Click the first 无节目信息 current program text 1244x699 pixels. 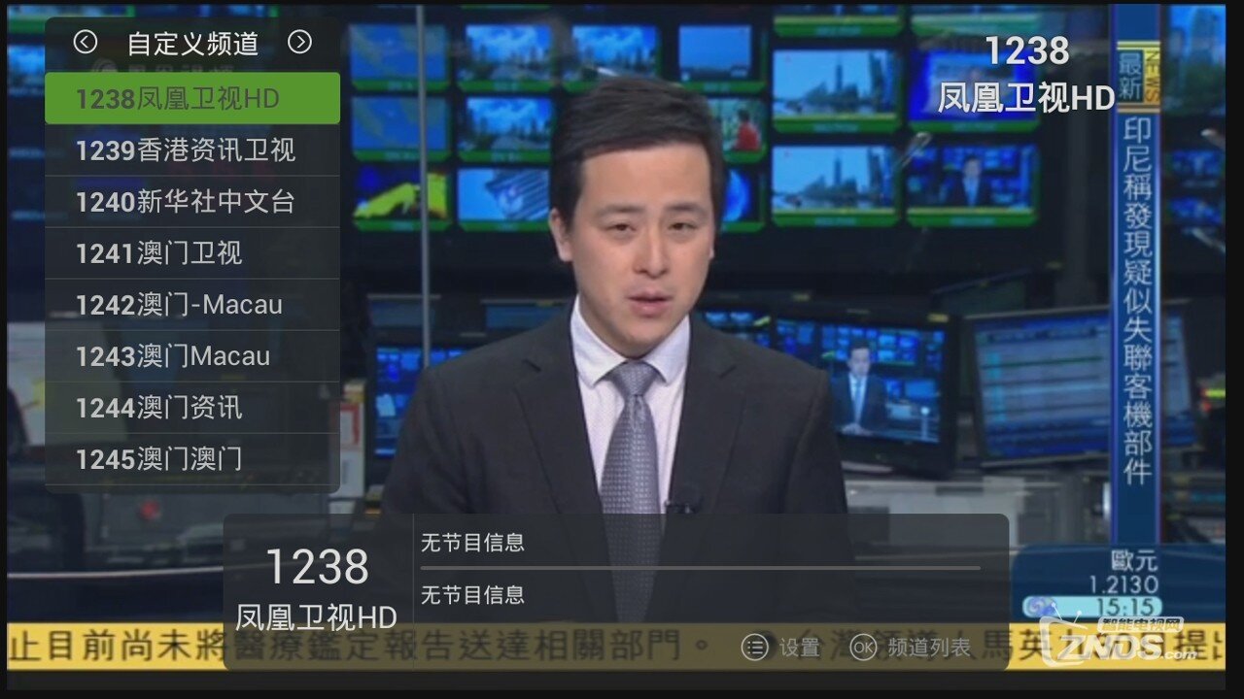point(472,543)
